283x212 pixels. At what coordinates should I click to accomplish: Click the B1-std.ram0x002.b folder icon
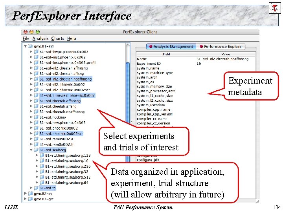[x=36, y=144]
